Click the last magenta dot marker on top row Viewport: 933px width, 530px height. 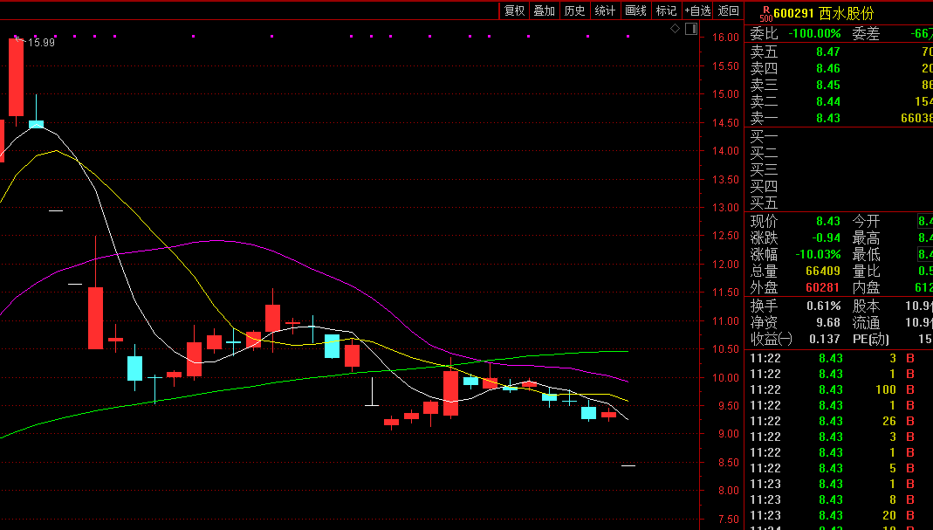pyautogui.click(x=628, y=37)
